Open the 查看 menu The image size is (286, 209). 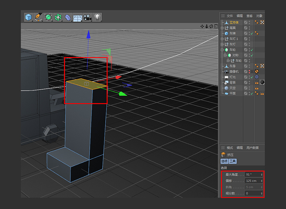(x=250, y=16)
